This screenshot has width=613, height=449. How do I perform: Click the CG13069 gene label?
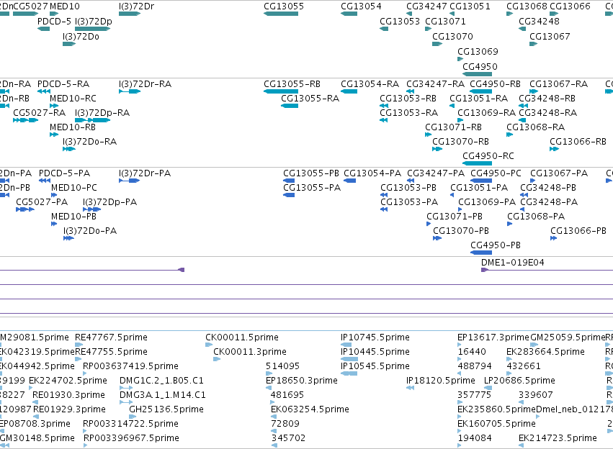pos(478,52)
